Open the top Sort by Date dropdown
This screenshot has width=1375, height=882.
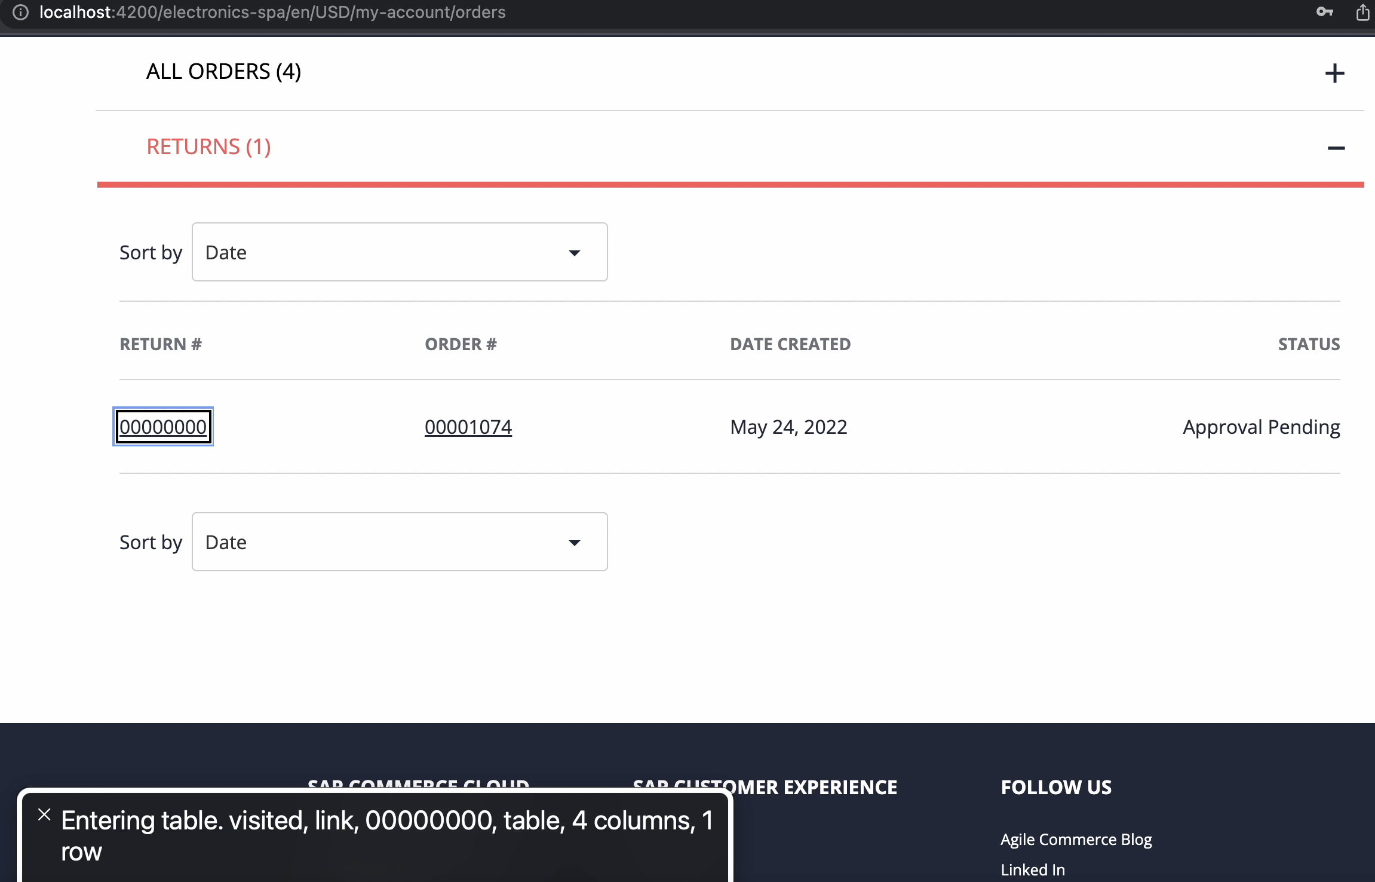[400, 252]
